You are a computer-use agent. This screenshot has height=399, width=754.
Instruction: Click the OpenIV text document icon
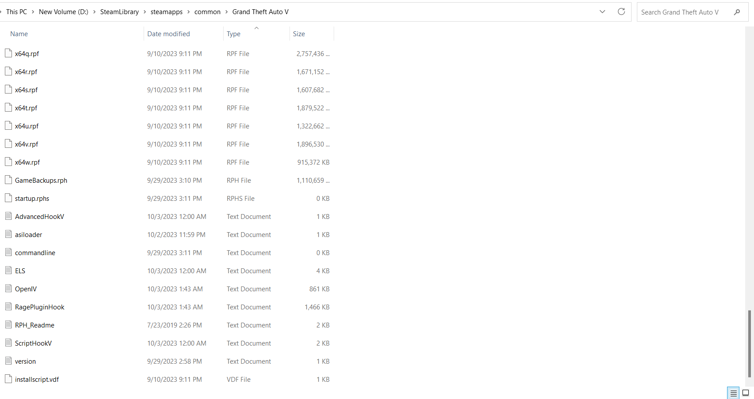pyautogui.click(x=8, y=288)
